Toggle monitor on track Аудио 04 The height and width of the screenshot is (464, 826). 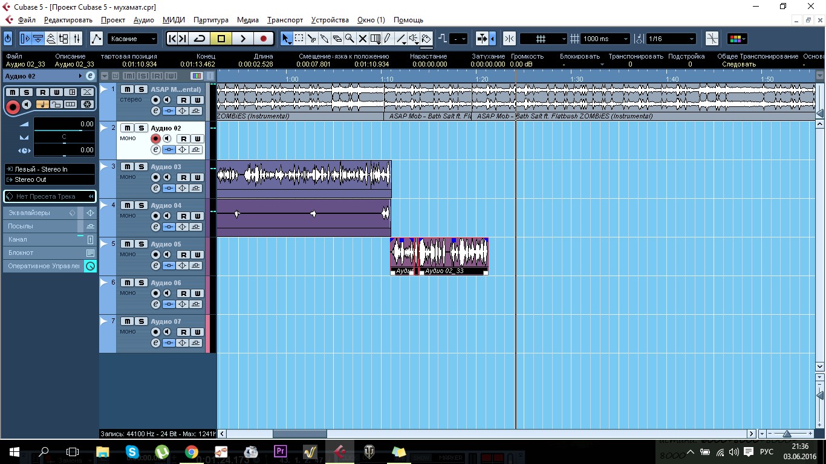coord(166,216)
